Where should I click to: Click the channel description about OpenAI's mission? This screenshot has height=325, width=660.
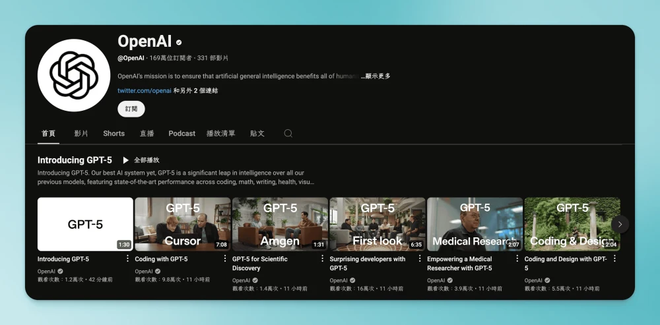(238, 76)
